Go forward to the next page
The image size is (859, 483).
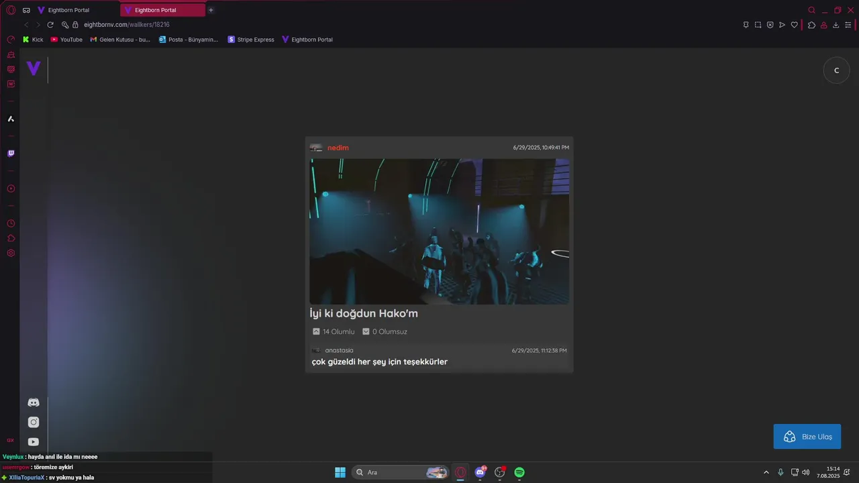tap(38, 25)
